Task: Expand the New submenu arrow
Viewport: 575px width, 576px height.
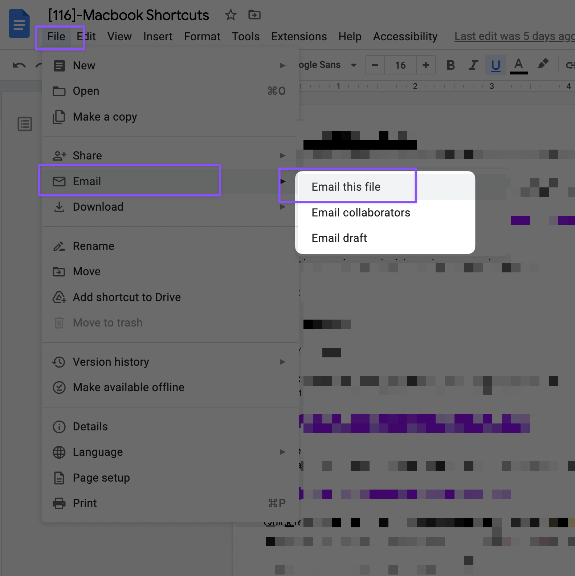Action: [282, 66]
